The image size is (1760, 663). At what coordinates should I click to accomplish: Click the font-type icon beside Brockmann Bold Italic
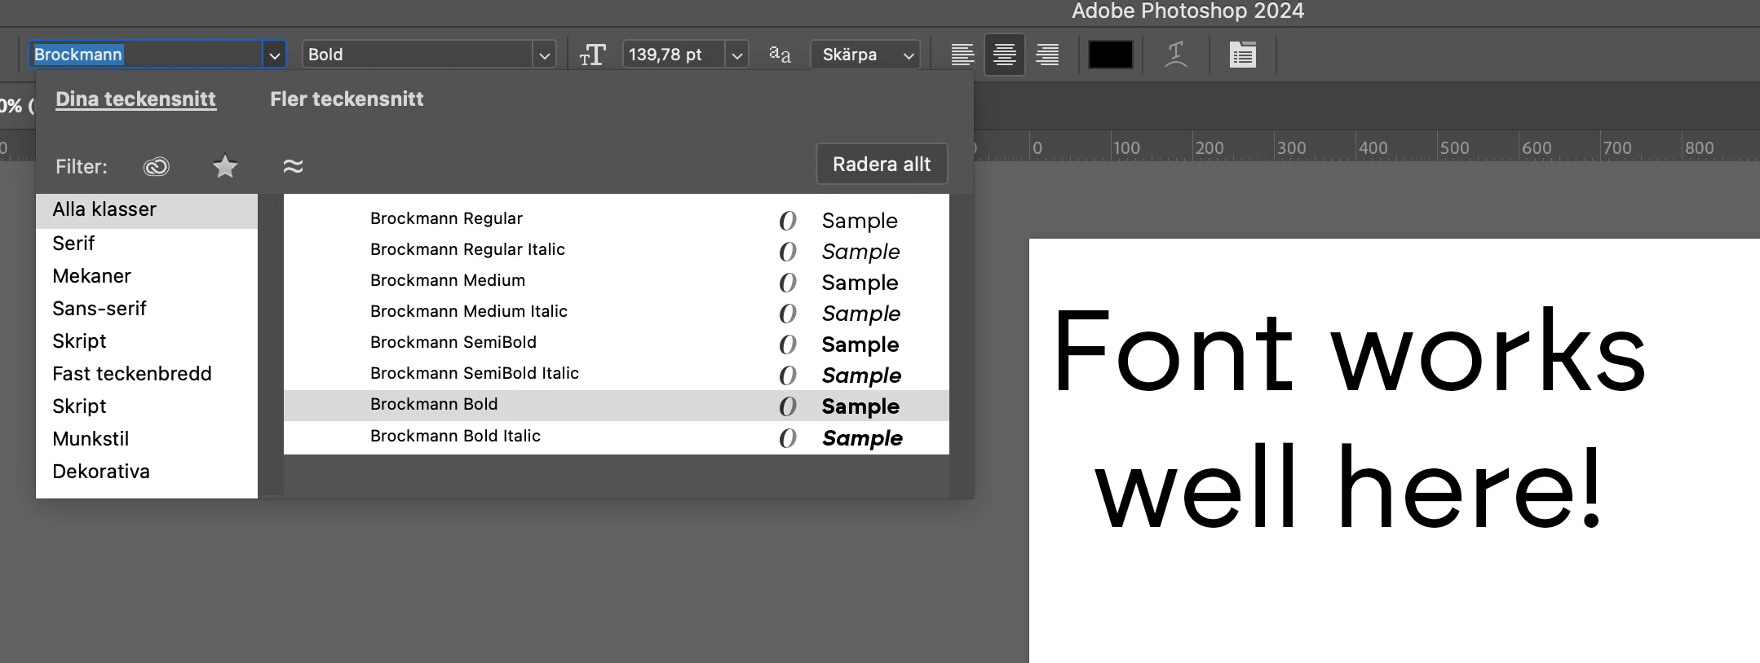coord(787,438)
